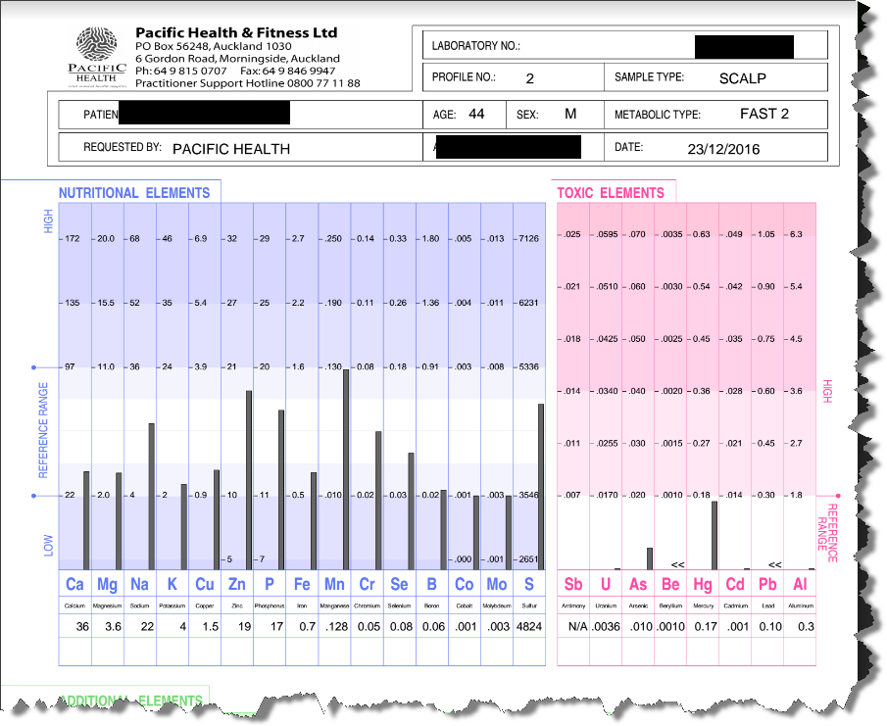This screenshot has height=726, width=887.
Task: Click the 'LABORATORY NO.:' label
Action: [475, 46]
